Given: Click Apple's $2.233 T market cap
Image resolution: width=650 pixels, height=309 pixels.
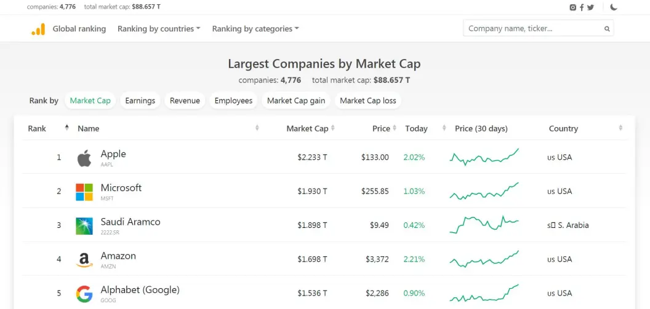Looking at the screenshot, I should 312,157.
